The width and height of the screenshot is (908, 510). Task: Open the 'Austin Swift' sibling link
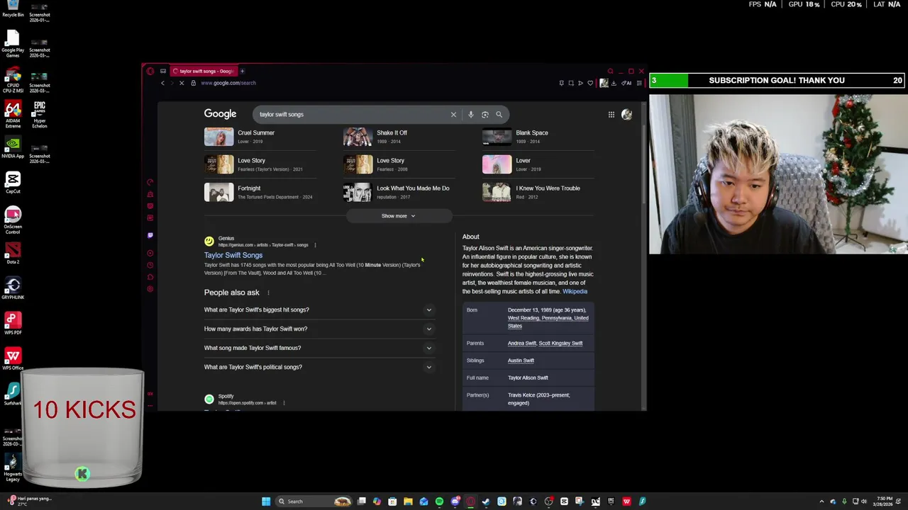[x=521, y=361]
